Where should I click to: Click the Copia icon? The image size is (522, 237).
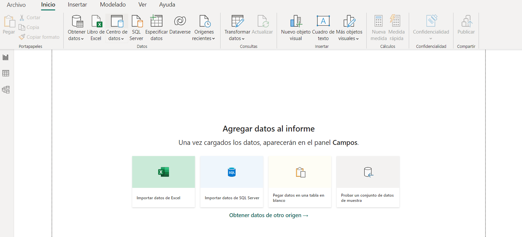coord(22,27)
